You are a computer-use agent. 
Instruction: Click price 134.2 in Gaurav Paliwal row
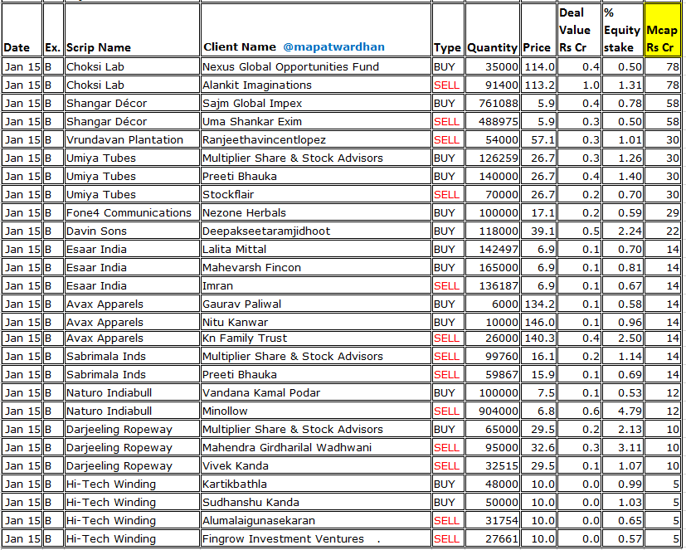[539, 304]
